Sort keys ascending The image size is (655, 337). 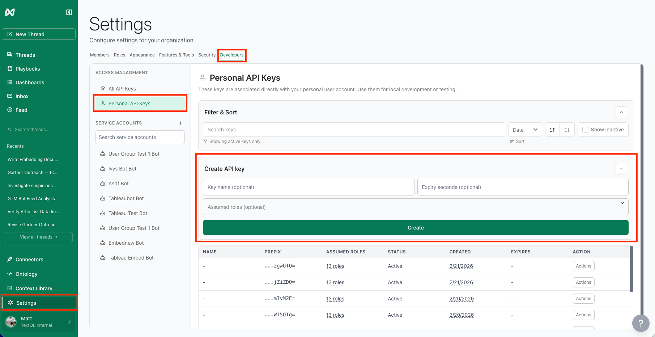coord(552,130)
